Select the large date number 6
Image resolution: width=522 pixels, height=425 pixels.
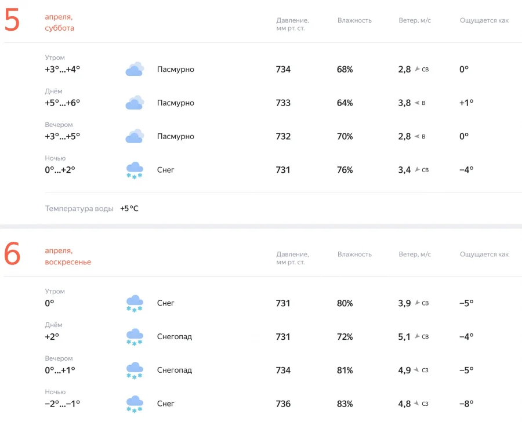point(12,256)
